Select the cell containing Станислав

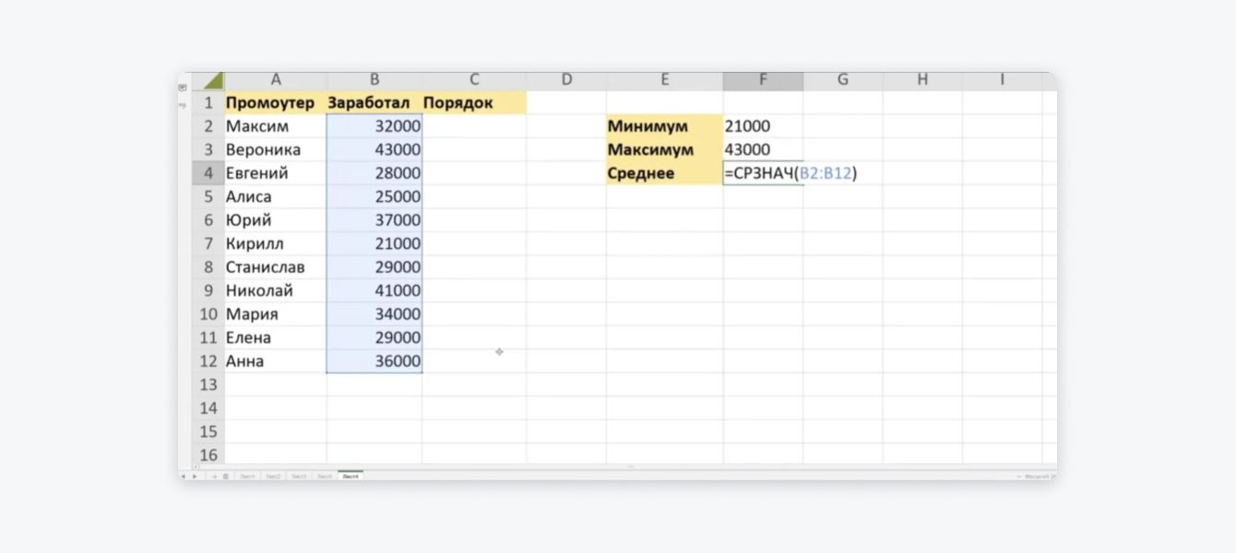275,267
